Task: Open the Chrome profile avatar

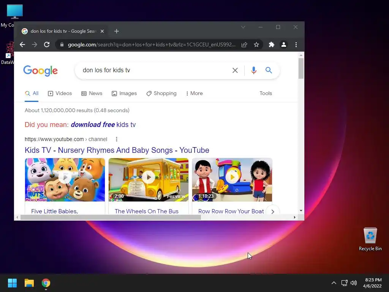Action: click(x=283, y=45)
